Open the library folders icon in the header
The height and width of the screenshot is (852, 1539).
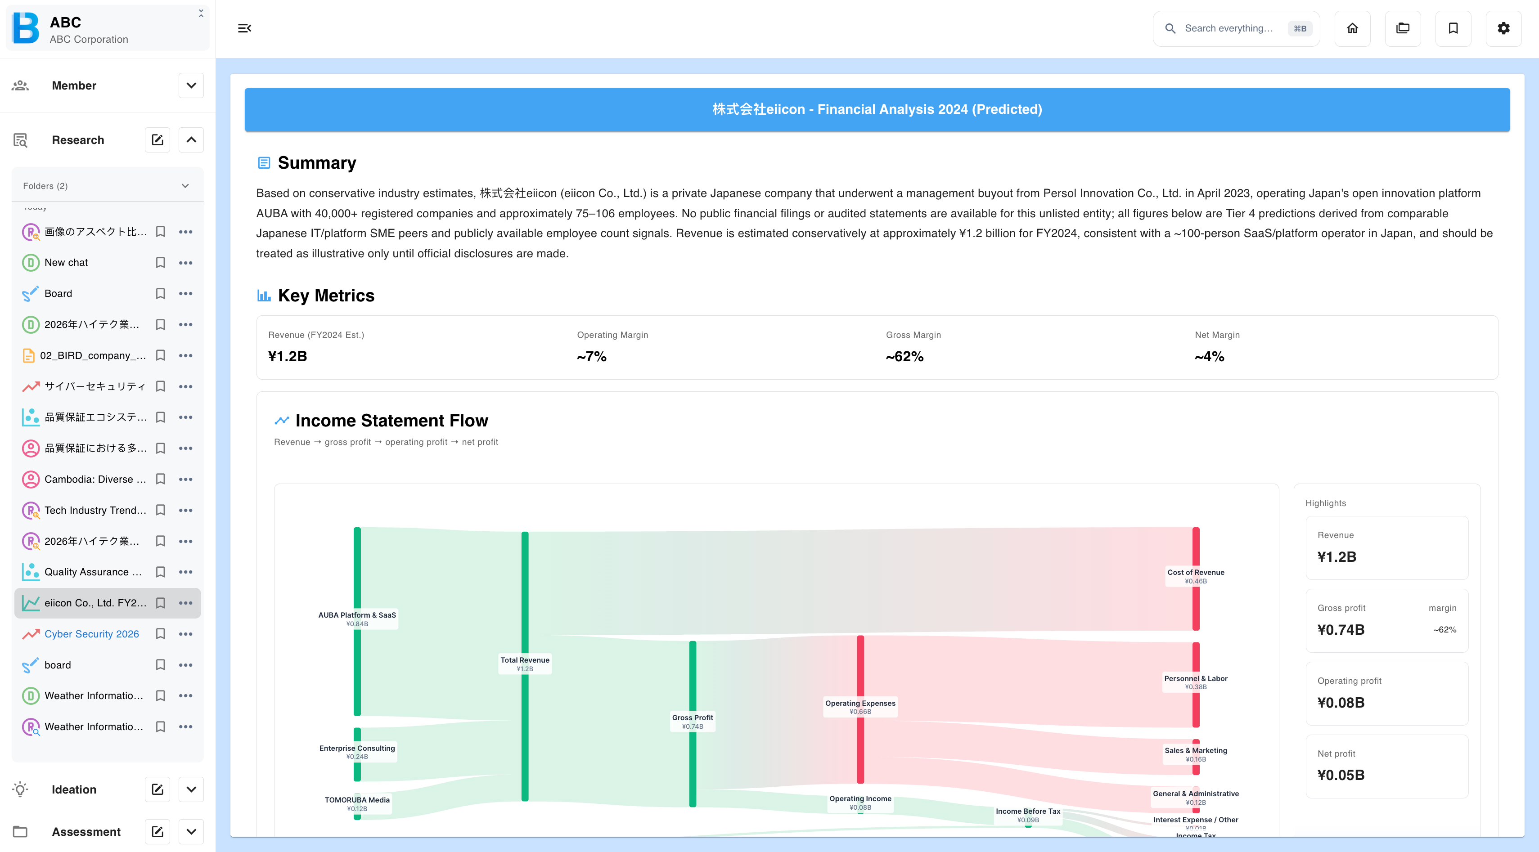[x=1402, y=28]
